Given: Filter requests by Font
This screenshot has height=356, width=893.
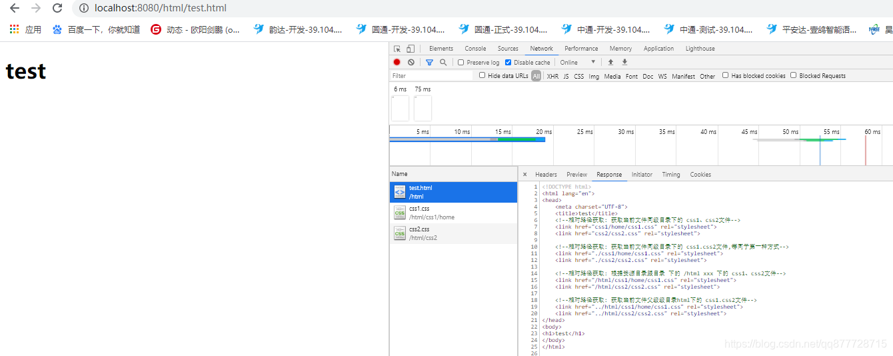Looking at the screenshot, I should pyautogui.click(x=632, y=76).
